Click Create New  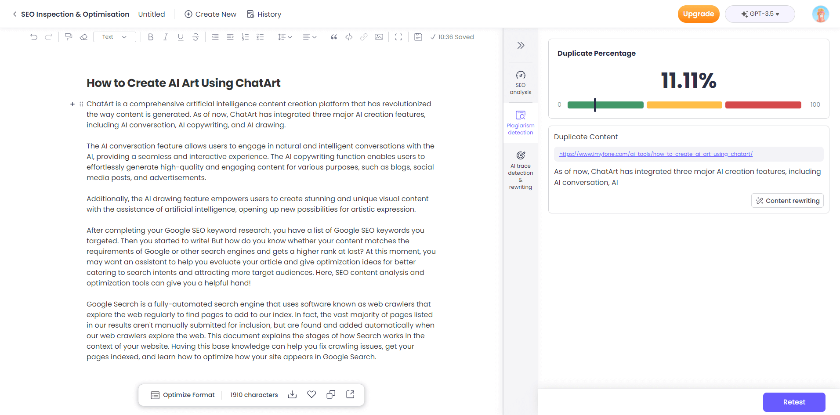tap(210, 14)
